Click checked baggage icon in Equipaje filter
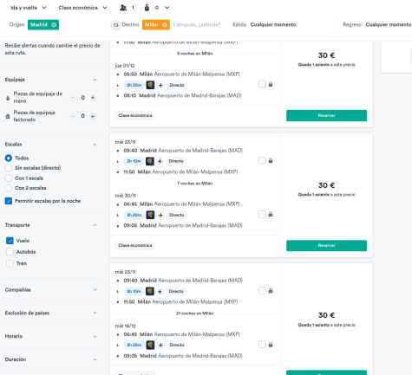This screenshot has height=375, width=412. click(8, 116)
